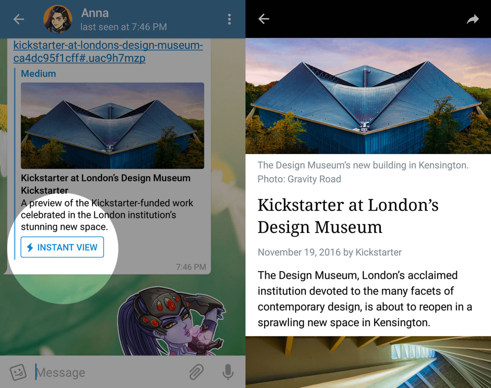Attach a file with the paperclip icon
Image resolution: width=491 pixels, height=388 pixels.
196,372
